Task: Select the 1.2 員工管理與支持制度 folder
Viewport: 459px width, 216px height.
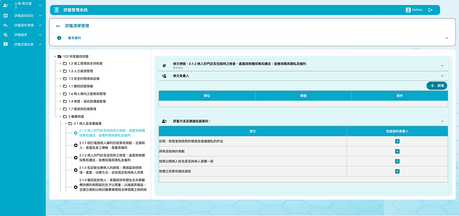Action: 85,64
